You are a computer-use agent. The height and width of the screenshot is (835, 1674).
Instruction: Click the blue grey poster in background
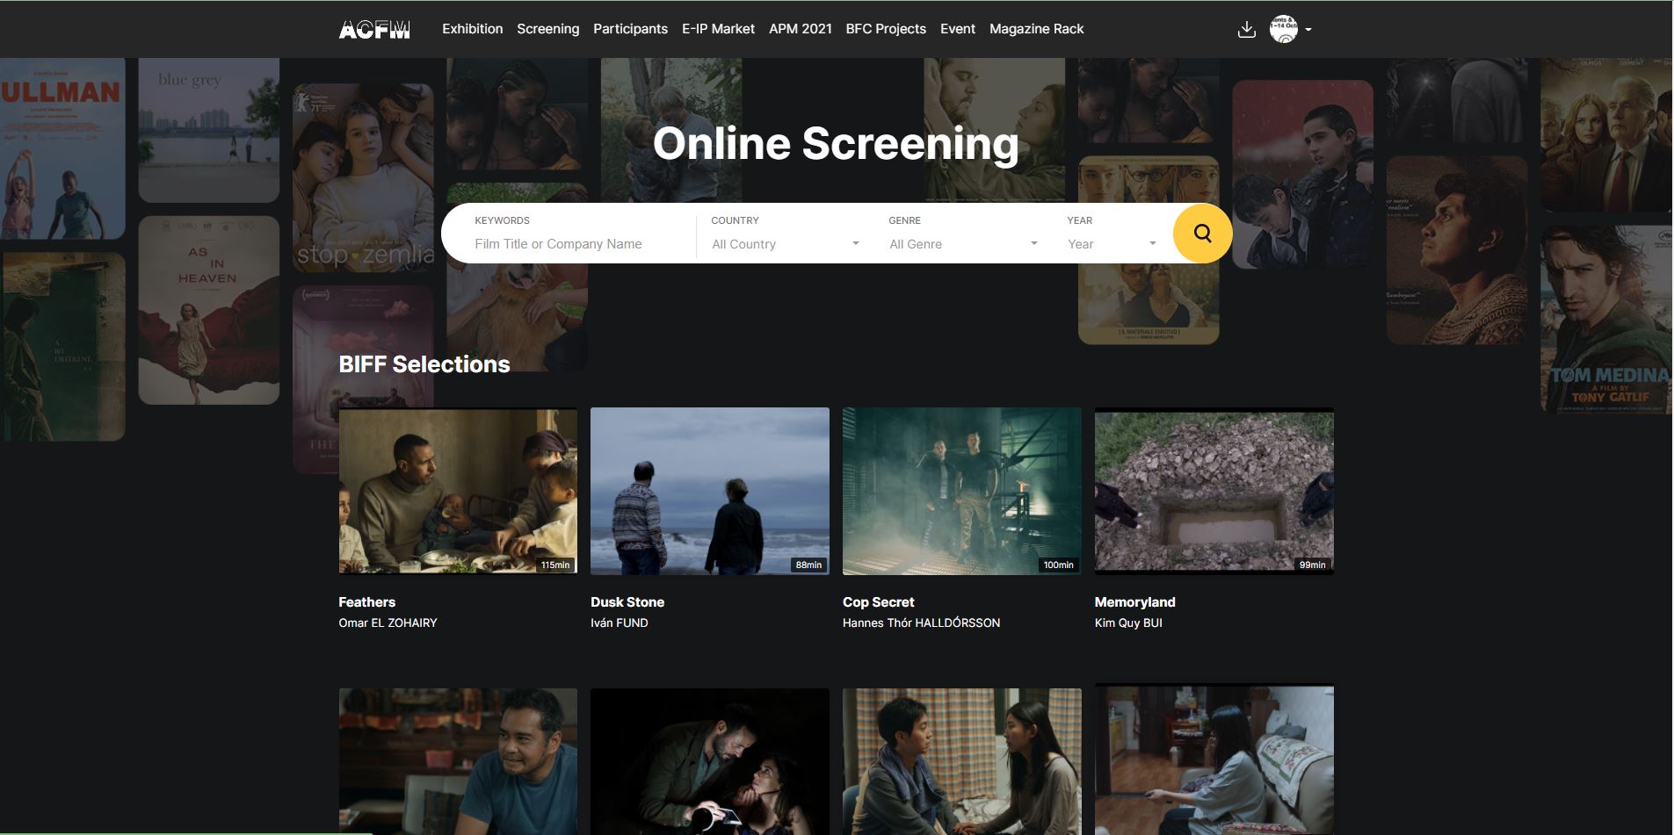click(209, 130)
